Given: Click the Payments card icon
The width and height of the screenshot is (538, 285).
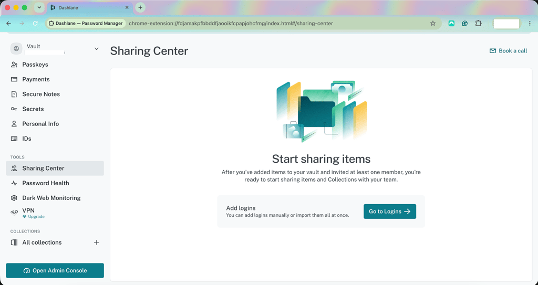Looking at the screenshot, I should click(x=14, y=79).
